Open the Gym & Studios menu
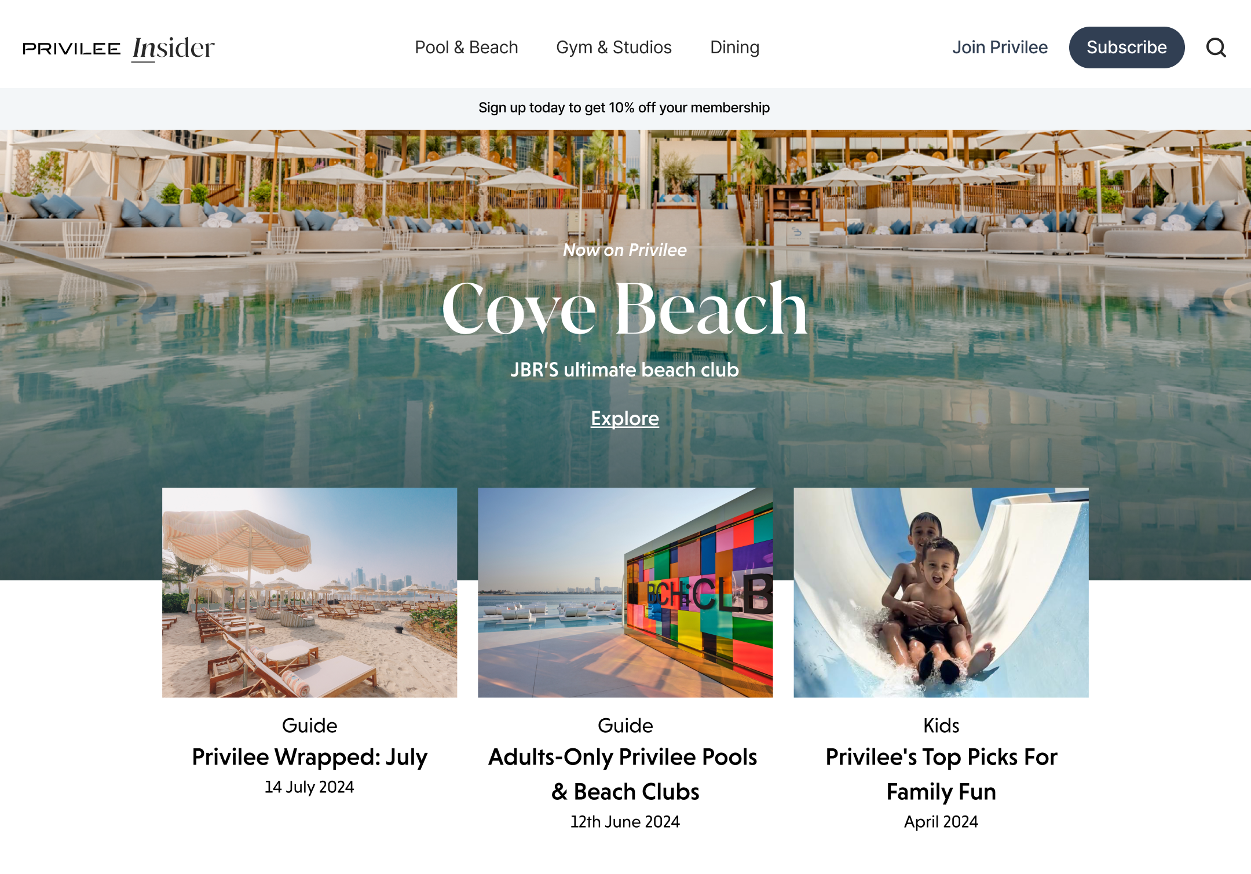1251x874 pixels. point(614,47)
